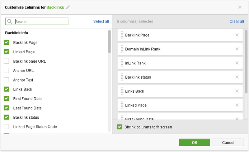Uncheck the Linked Page checkbox
Screen dimensions: 249x152
(6, 52)
